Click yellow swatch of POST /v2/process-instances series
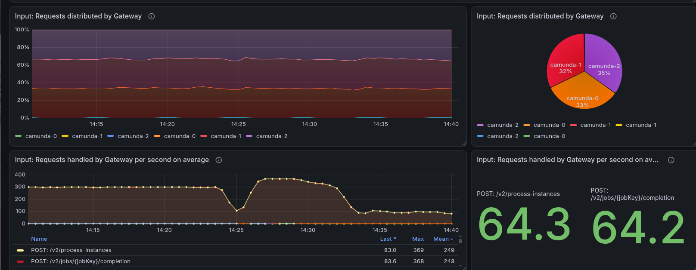This screenshot has width=696, height=270. coord(20,250)
